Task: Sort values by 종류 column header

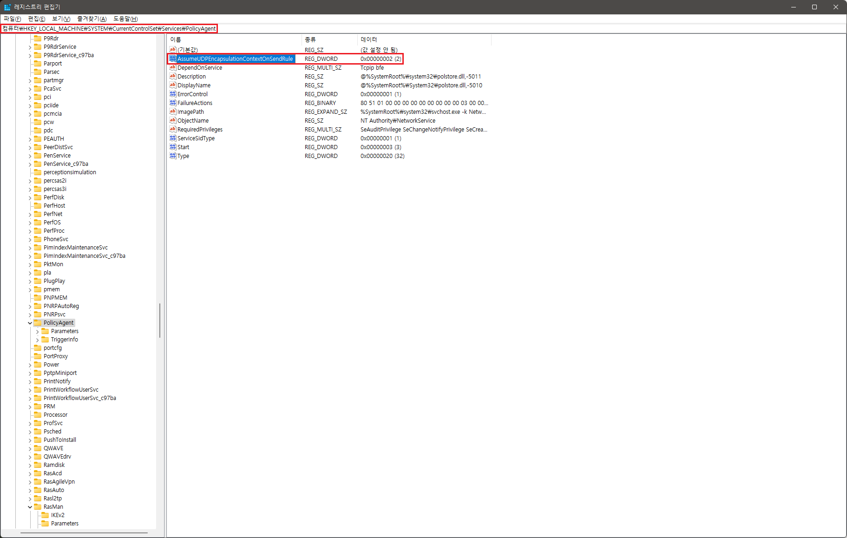Action: (330, 39)
